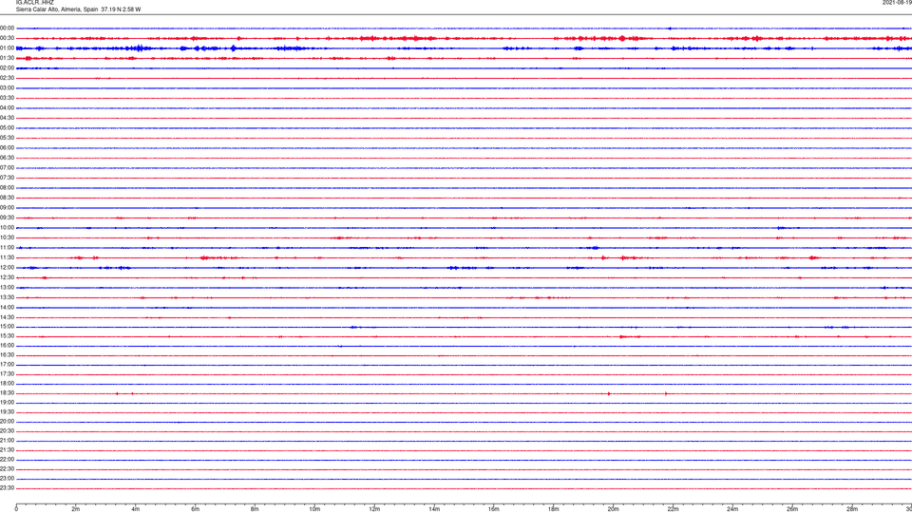This screenshot has width=912, height=513.
Task: Click the 14:00 time row label
Action: point(7,307)
